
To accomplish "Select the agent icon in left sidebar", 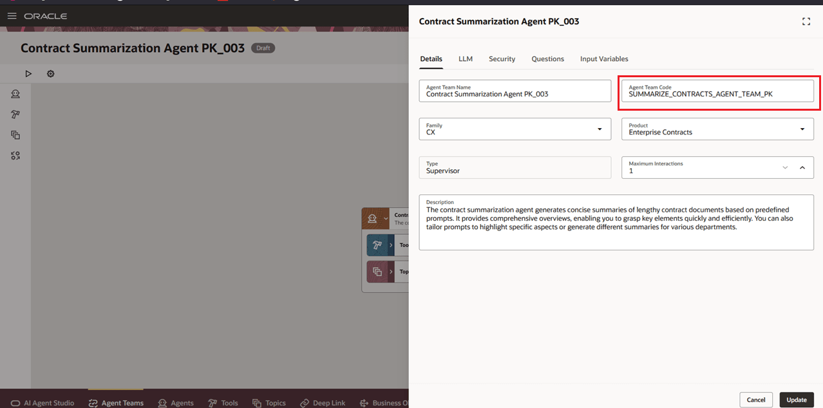I will 15,94.
